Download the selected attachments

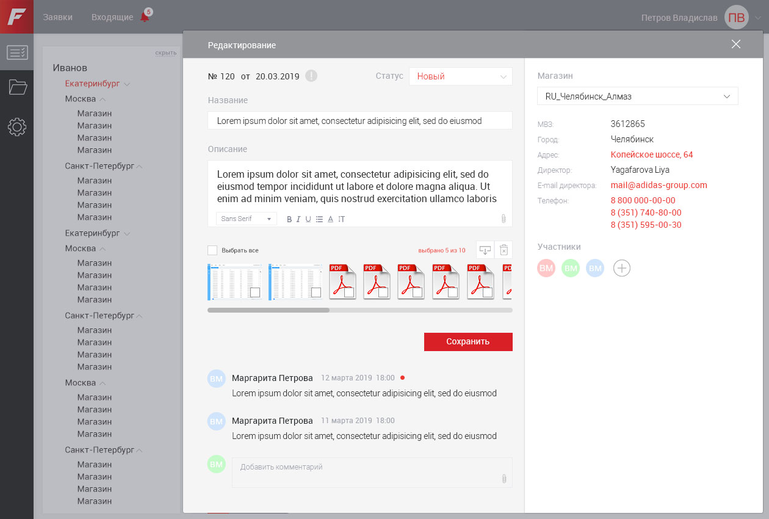coord(485,250)
